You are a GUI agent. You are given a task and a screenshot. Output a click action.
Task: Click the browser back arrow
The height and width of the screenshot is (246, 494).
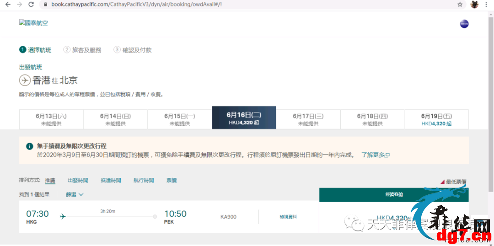pyautogui.click(x=8, y=5)
